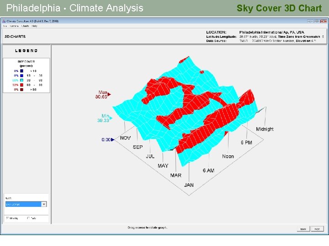The width and height of the screenshot is (329, 246).
Task: Click the cyan 30-60 legend swatch
Action: click(x=21, y=80)
